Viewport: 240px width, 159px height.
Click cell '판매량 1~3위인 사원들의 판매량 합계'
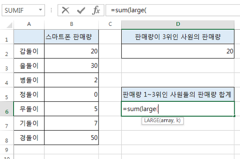click(178, 94)
